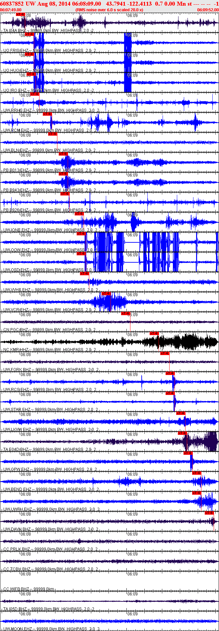Click the red pick flag on NC.KMR trace

(154, 333)
